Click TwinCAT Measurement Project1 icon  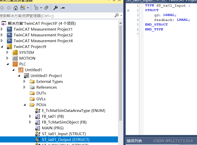[x=9, y=29]
